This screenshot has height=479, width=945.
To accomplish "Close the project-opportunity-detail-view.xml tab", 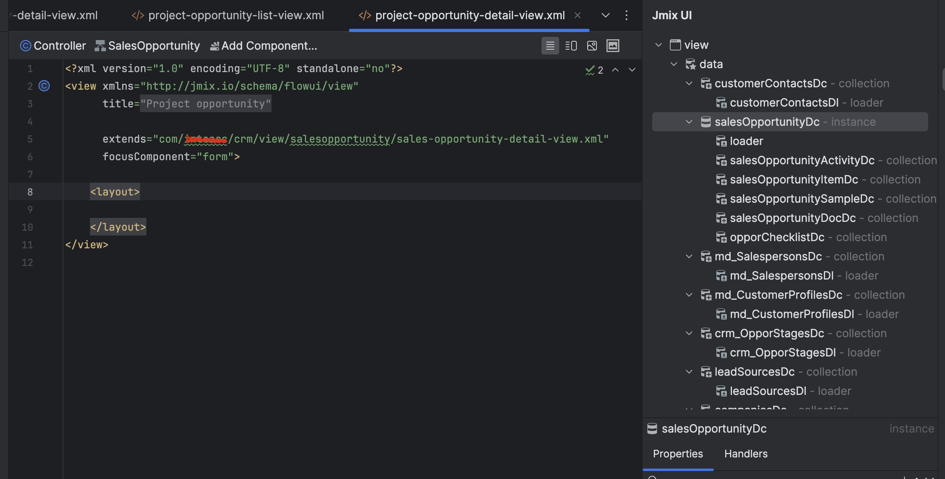I will tap(578, 15).
